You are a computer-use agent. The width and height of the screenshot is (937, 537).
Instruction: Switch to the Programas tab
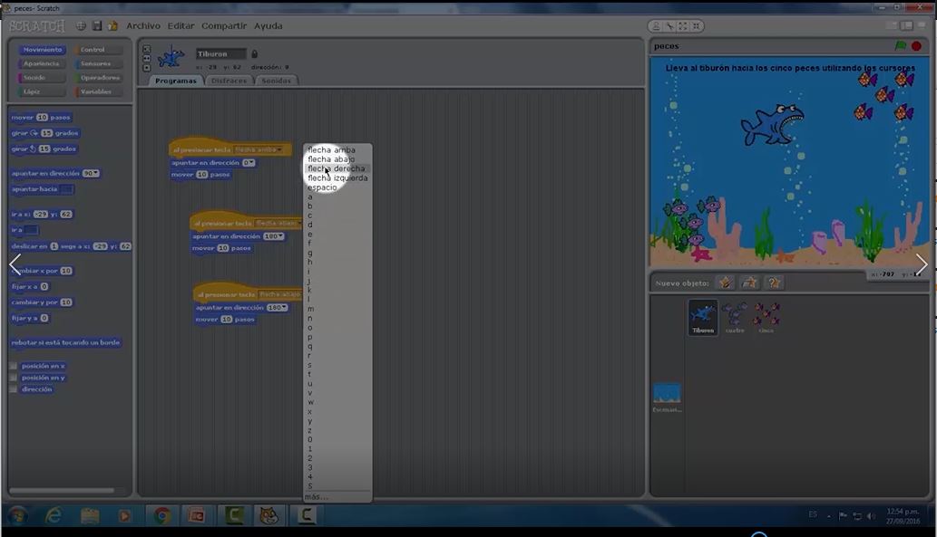(176, 81)
